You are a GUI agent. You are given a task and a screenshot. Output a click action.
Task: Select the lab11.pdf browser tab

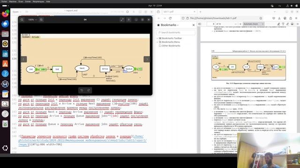pos(177,12)
